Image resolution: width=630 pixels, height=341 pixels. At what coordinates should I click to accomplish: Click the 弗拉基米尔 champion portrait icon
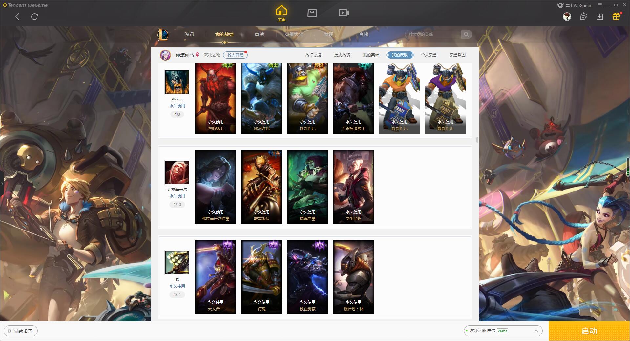(177, 172)
